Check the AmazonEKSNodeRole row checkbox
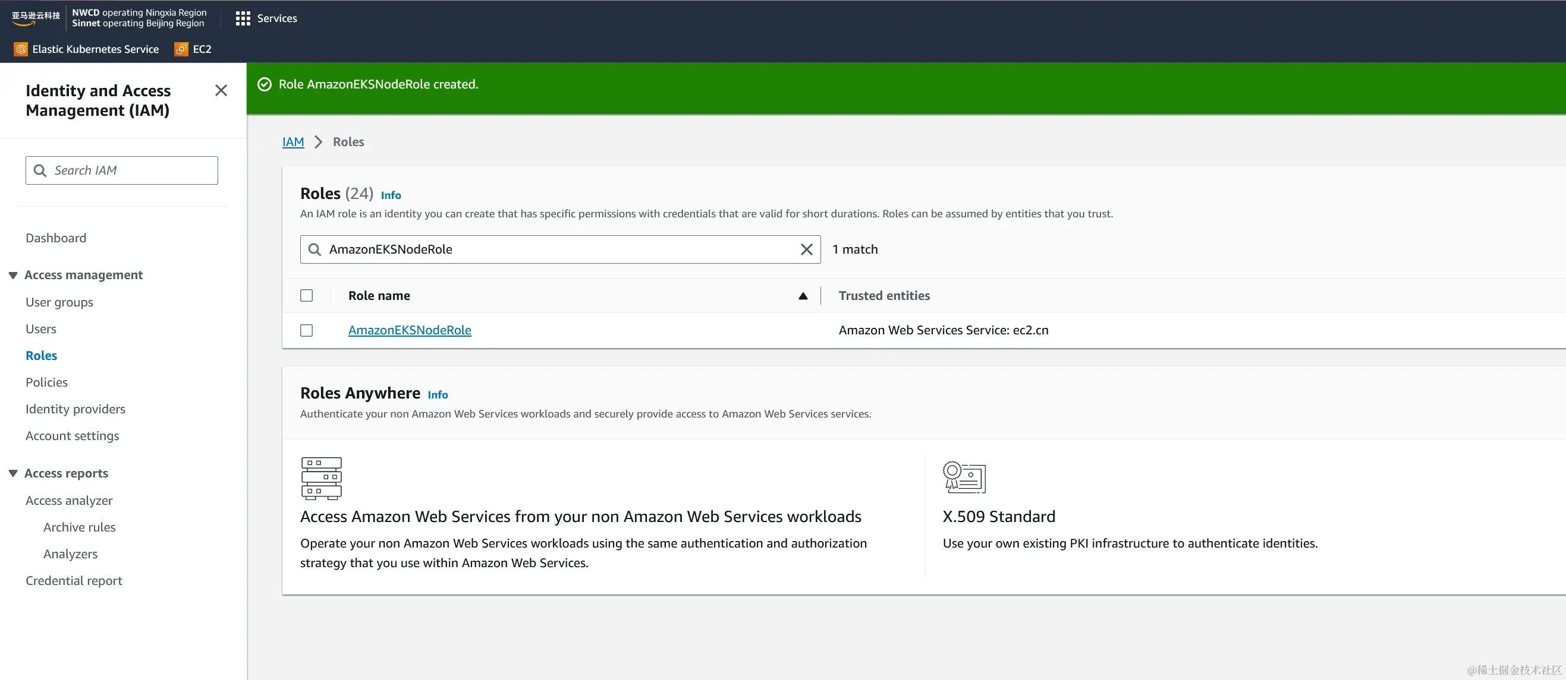 pyautogui.click(x=306, y=330)
